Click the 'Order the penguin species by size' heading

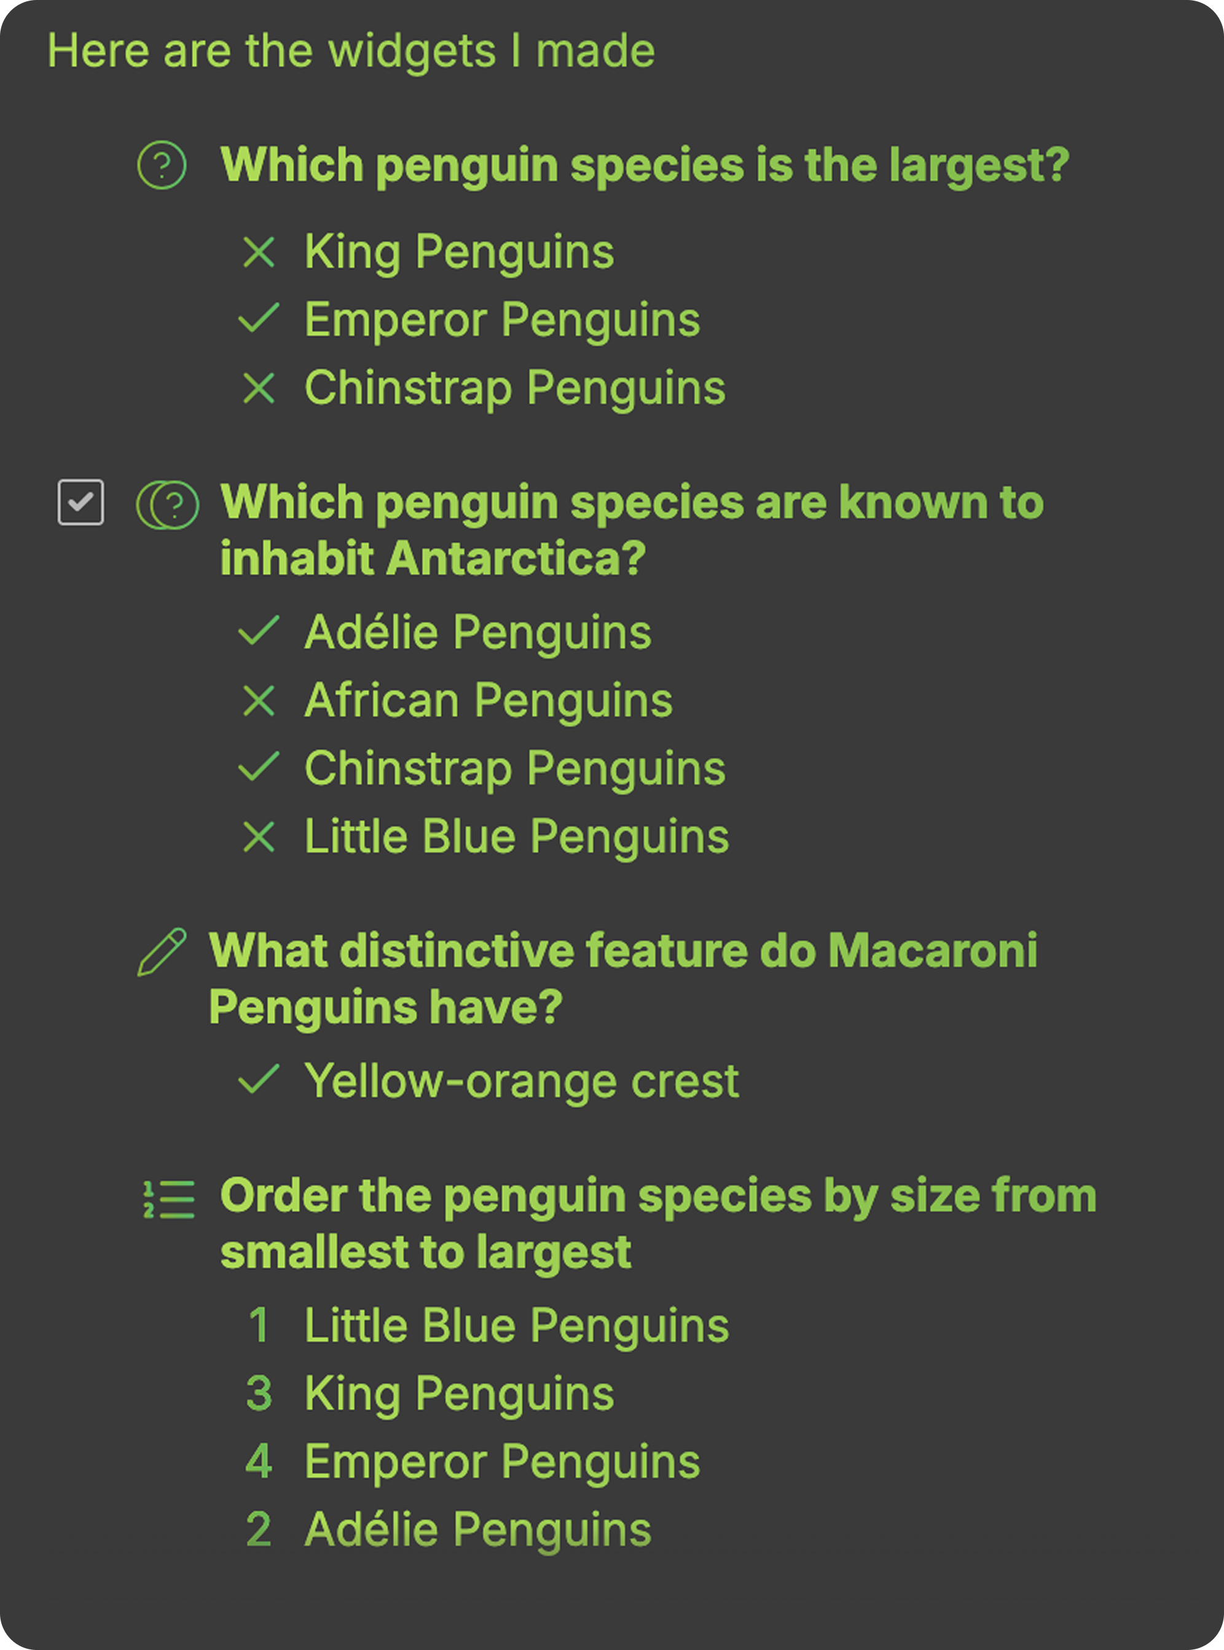click(658, 1224)
